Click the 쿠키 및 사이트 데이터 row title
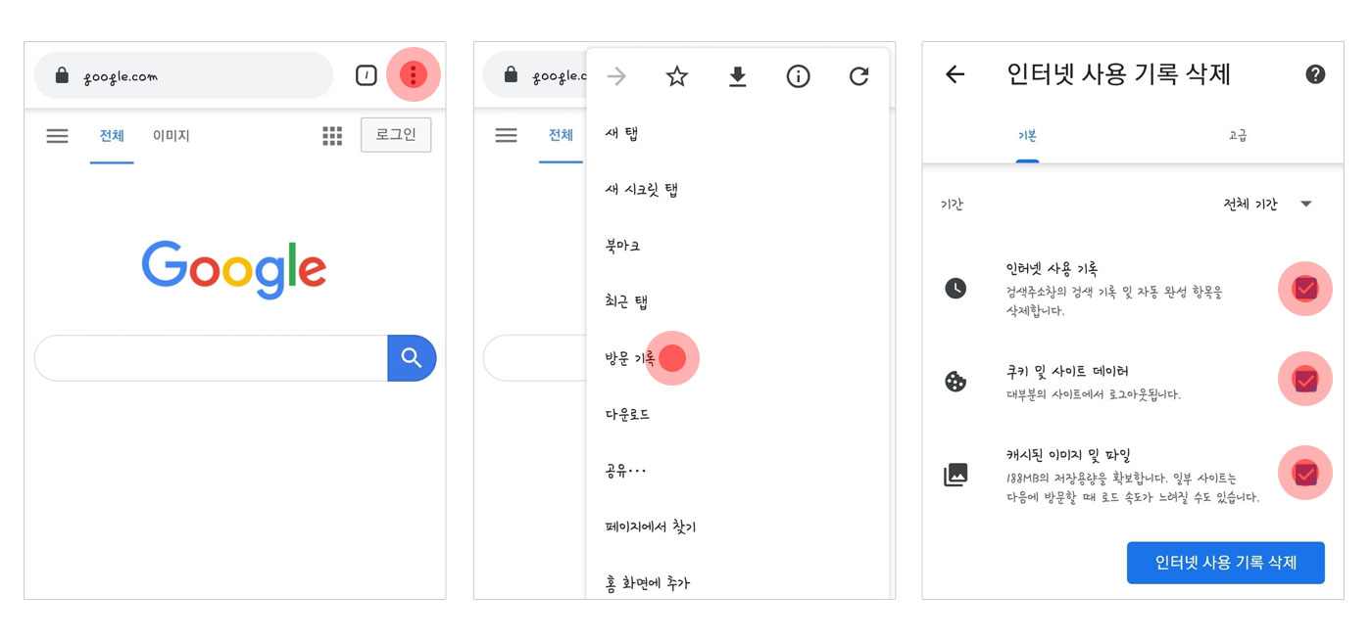Viewport: 1372px width, 641px height. tap(1067, 372)
